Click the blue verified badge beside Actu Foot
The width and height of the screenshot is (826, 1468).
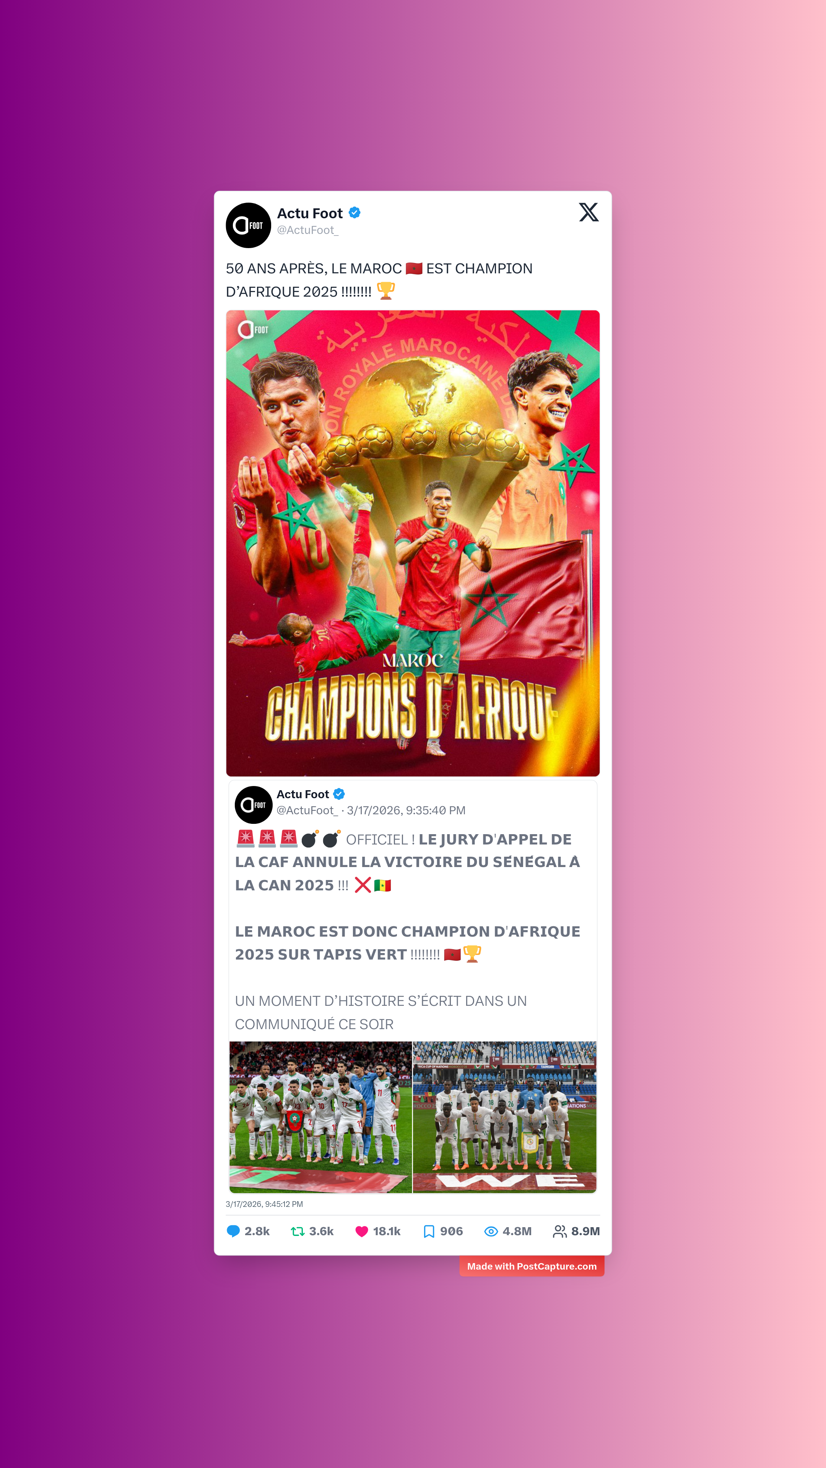coord(354,213)
